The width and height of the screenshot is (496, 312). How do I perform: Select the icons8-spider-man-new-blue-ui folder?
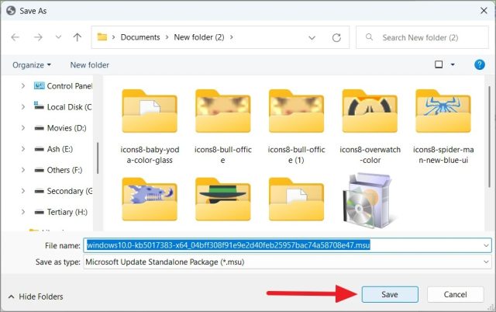point(443,127)
